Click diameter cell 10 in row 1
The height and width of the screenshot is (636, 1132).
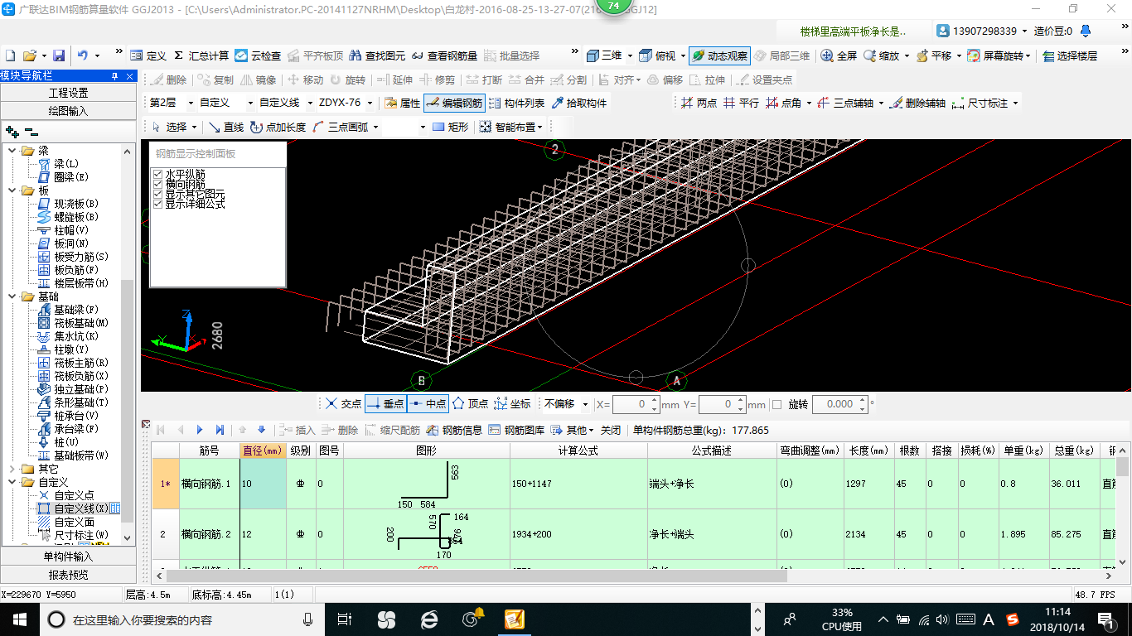264,483
